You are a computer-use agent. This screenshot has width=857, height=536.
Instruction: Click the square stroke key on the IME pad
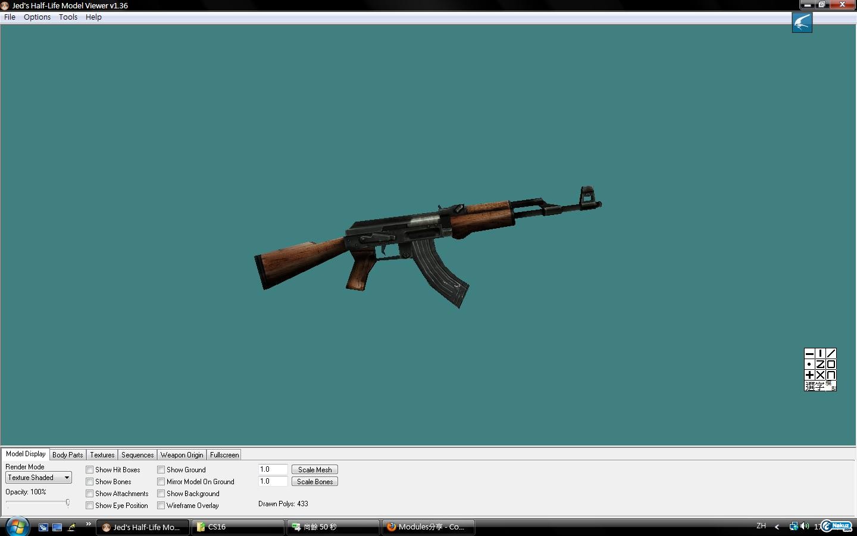(831, 364)
